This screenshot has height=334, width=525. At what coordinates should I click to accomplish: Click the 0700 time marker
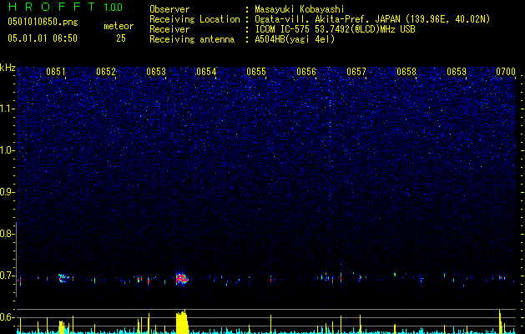click(x=506, y=72)
